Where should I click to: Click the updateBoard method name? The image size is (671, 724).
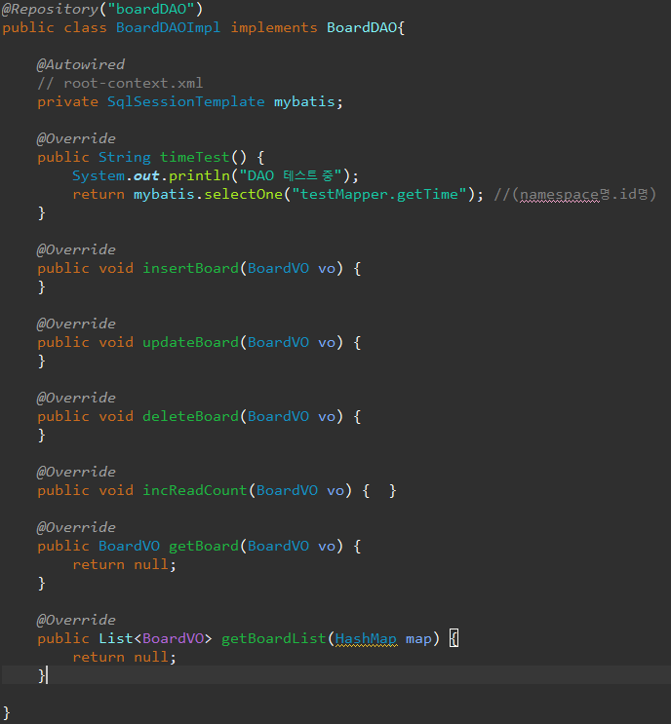coord(190,343)
